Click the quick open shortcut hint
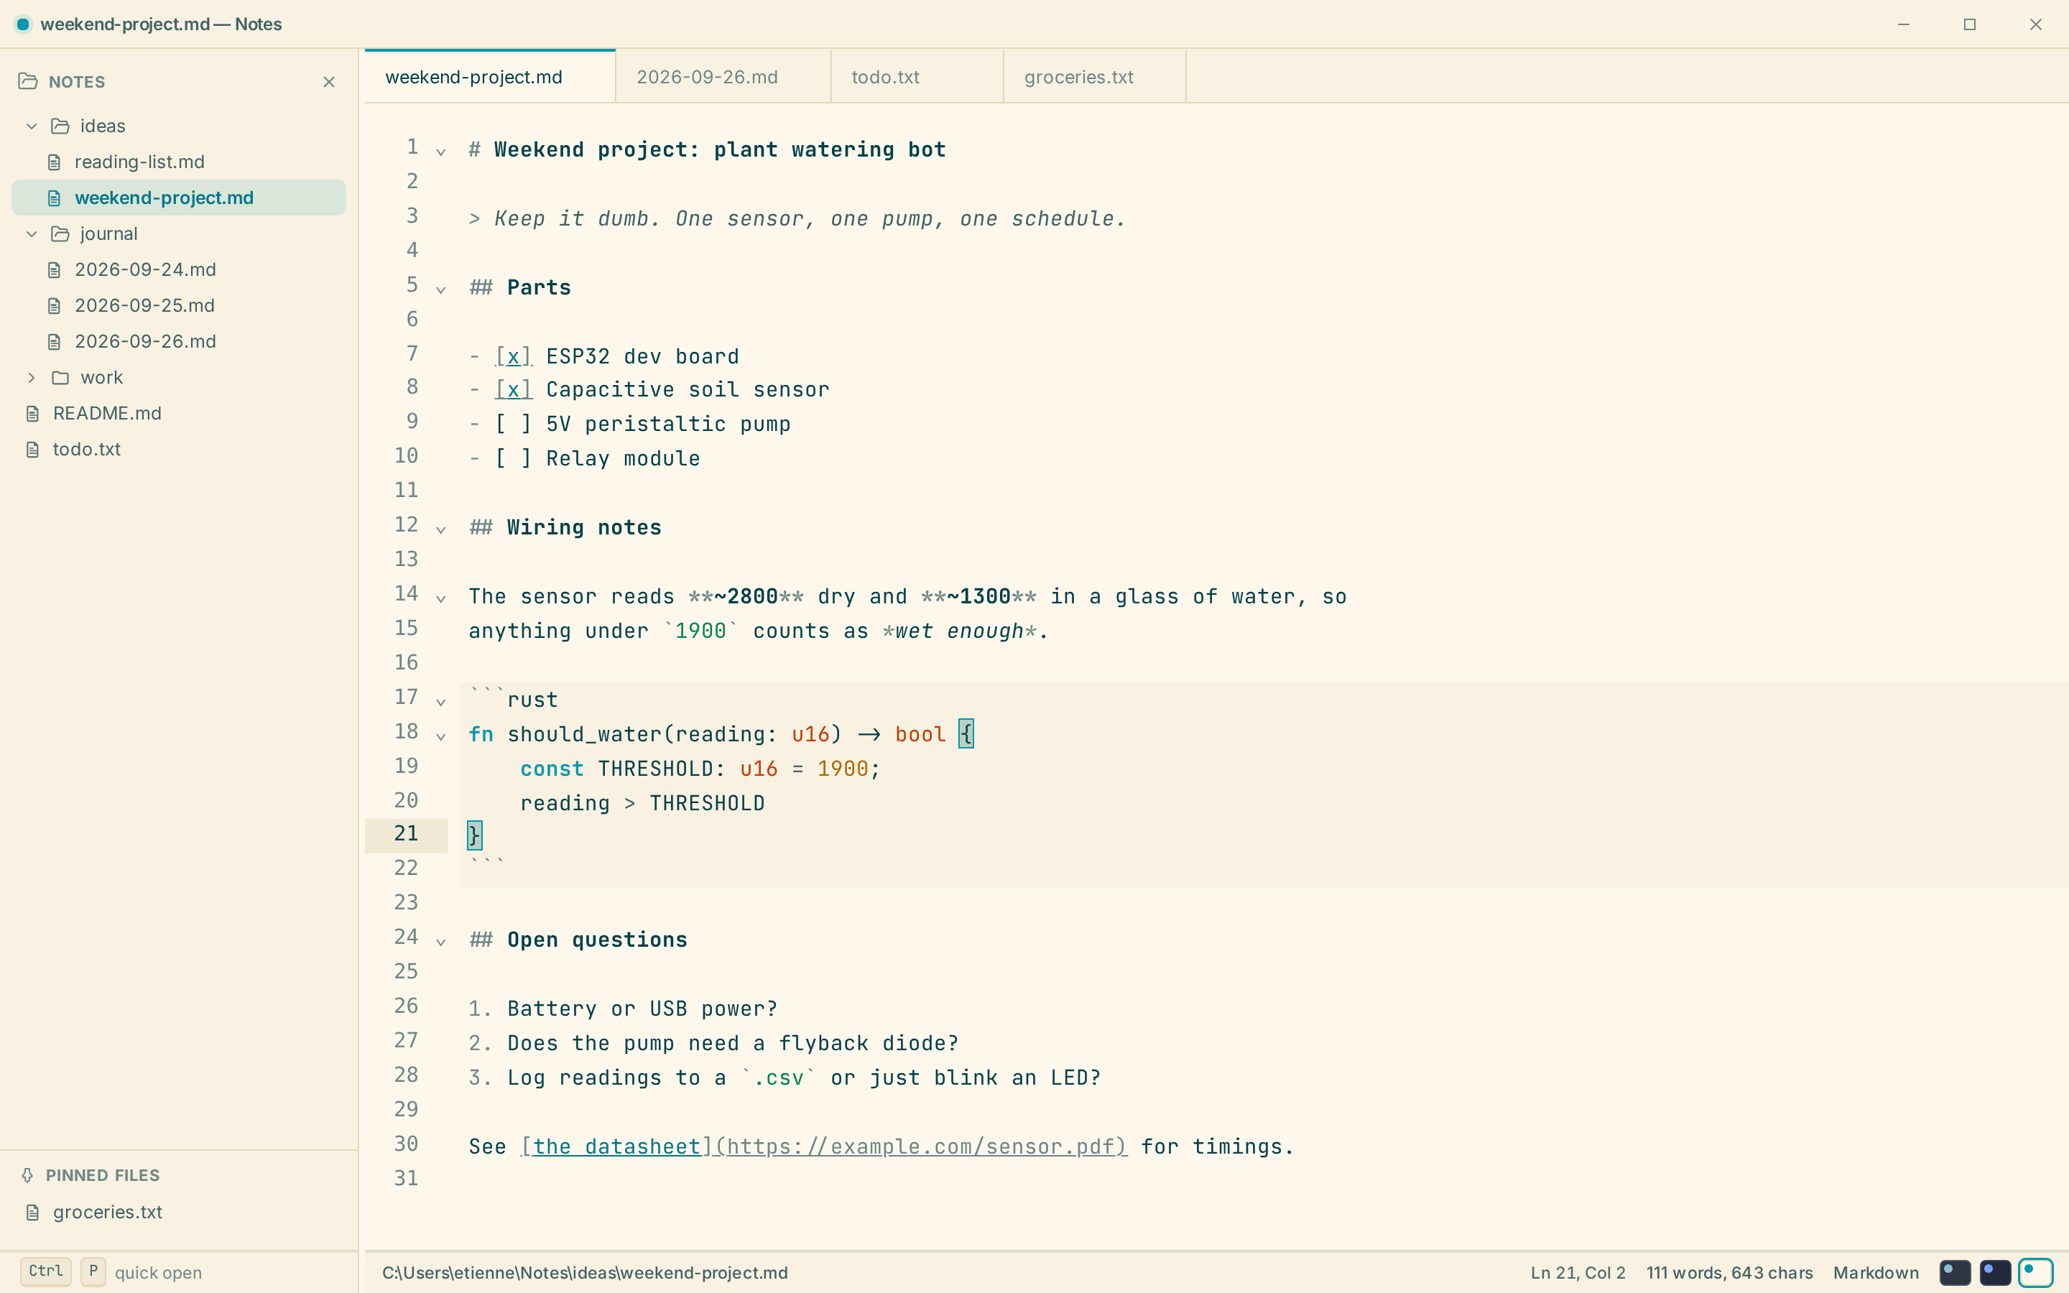This screenshot has height=1293, width=2069. click(111, 1271)
